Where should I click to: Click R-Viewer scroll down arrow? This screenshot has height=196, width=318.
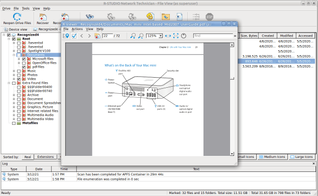click(232, 154)
